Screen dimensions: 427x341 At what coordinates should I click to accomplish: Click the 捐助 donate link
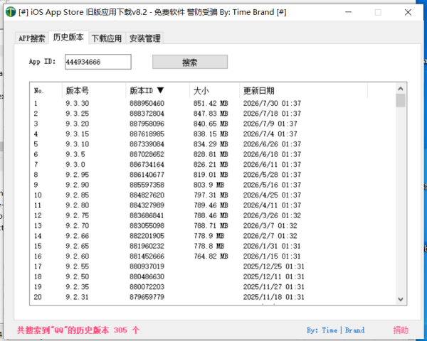click(401, 330)
